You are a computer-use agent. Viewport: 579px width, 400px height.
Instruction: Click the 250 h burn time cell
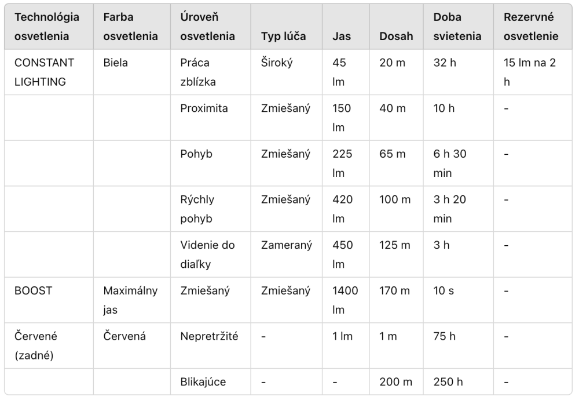(458, 381)
